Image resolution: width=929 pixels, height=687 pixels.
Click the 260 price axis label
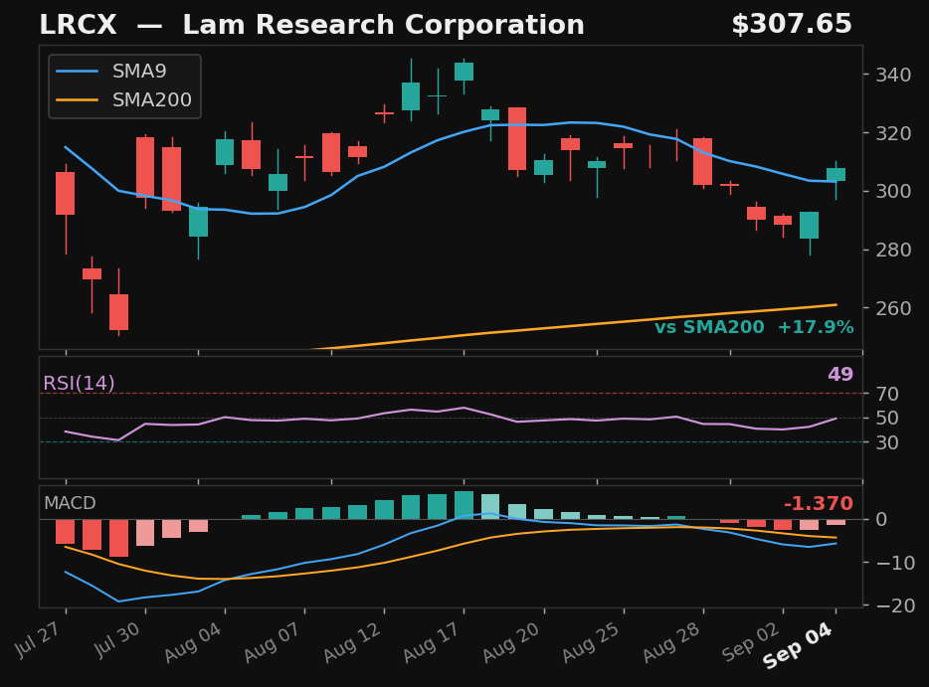point(893,308)
